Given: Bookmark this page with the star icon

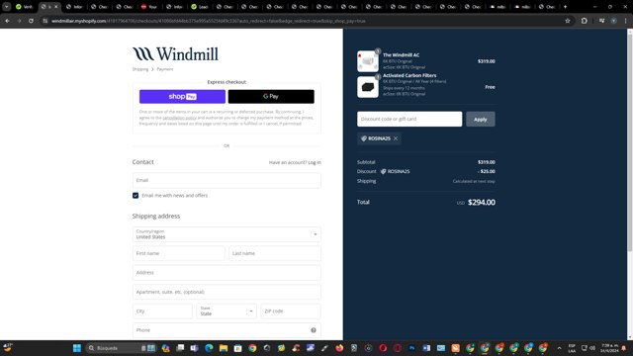Looking at the screenshot, I should [567, 21].
